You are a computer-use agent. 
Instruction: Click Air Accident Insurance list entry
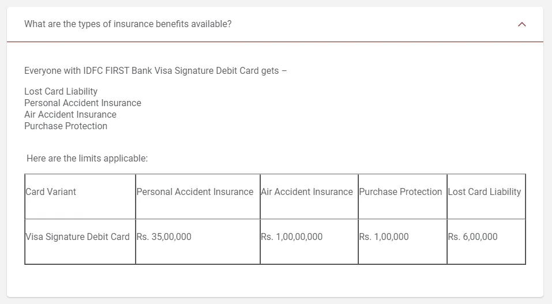pos(70,114)
